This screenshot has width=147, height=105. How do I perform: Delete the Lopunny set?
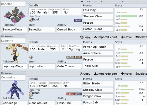[141, 37]
